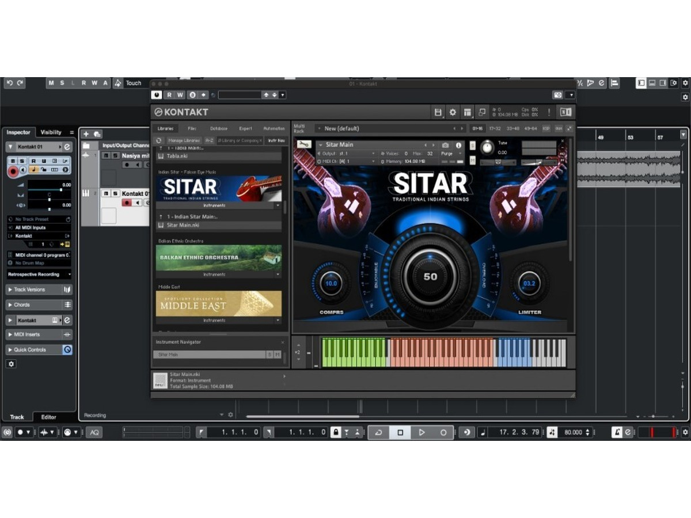
Task: Enable Write automation in the plugin header
Action: [180, 95]
